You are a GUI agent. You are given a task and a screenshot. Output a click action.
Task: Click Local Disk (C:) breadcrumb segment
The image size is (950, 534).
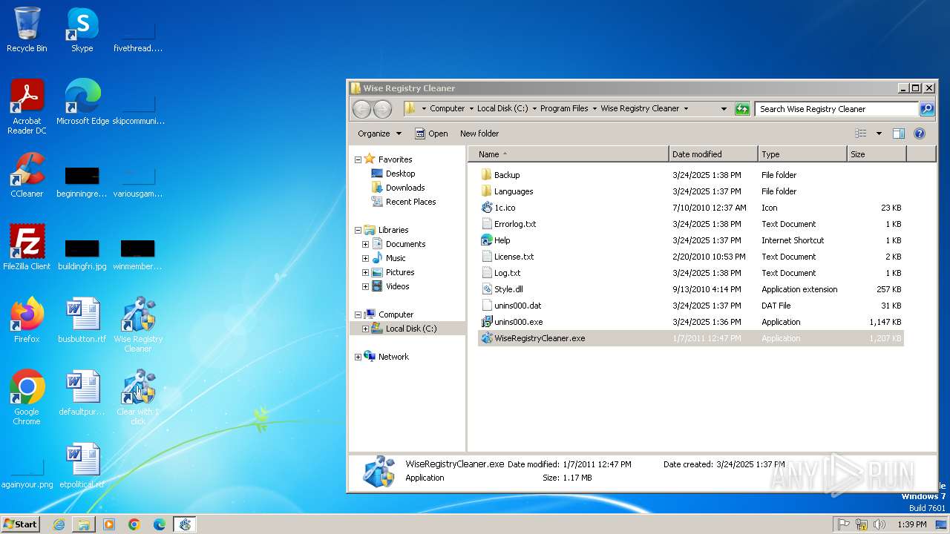(x=502, y=108)
